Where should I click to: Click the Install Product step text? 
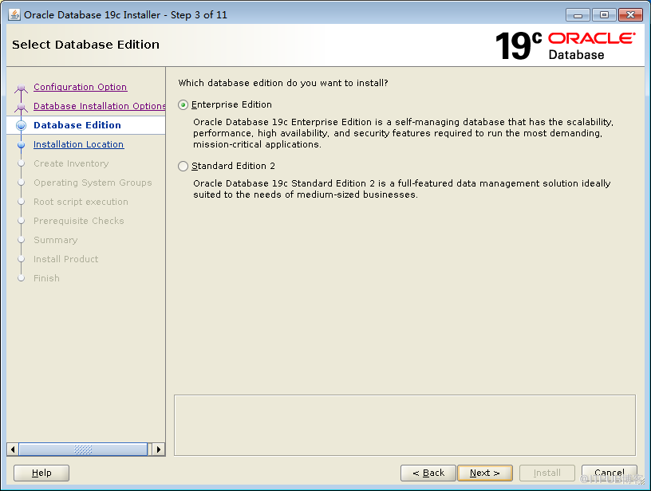pos(65,259)
